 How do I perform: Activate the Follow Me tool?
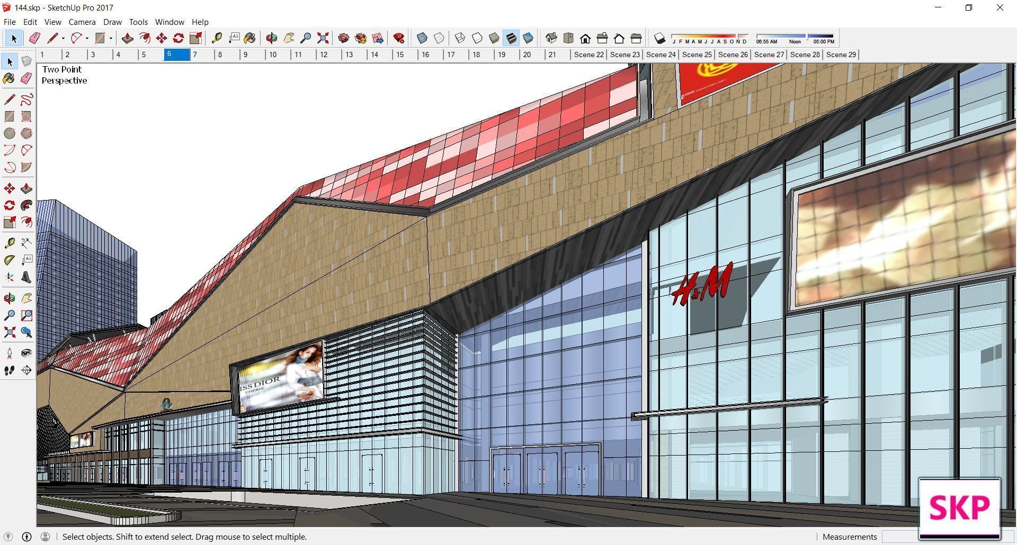click(26, 205)
